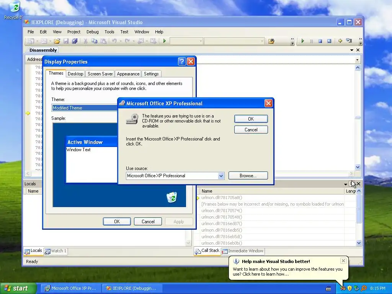Switch to the Screen Saver tab

click(100, 74)
